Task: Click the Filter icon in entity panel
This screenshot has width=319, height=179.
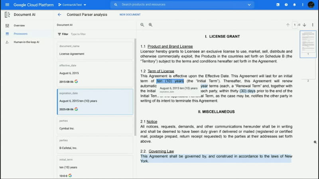Action: click(59, 34)
